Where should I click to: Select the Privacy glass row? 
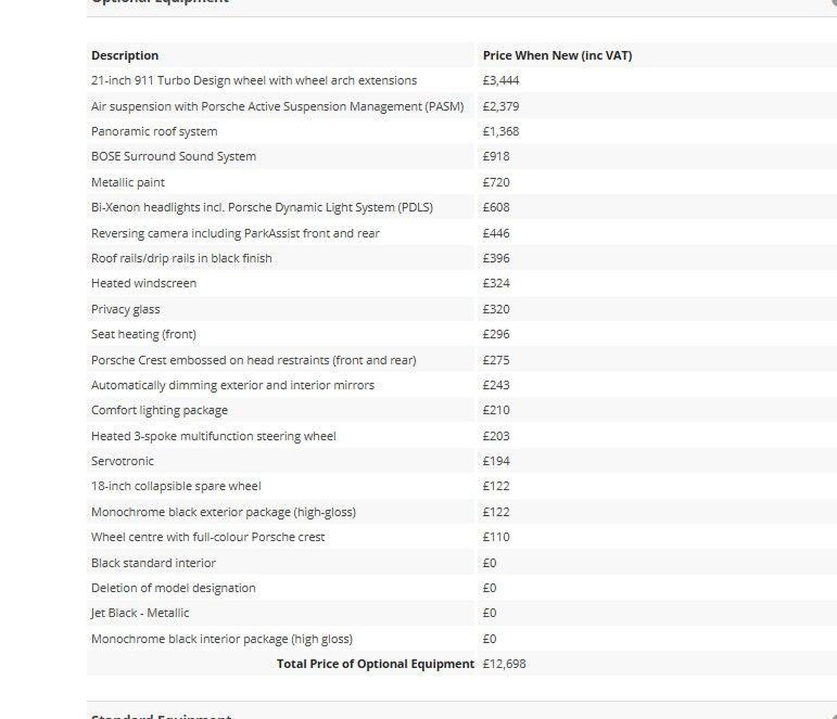tap(462, 309)
